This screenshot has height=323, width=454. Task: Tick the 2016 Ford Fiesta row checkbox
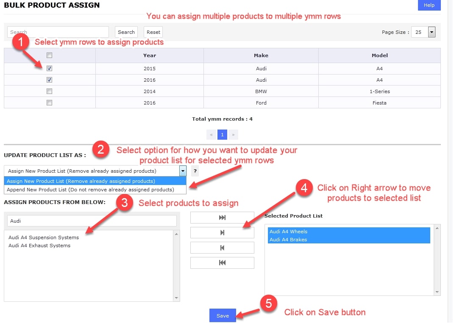(50, 102)
